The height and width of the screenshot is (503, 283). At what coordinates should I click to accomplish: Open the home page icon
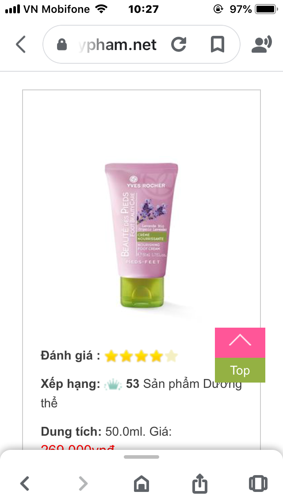pos(141,483)
